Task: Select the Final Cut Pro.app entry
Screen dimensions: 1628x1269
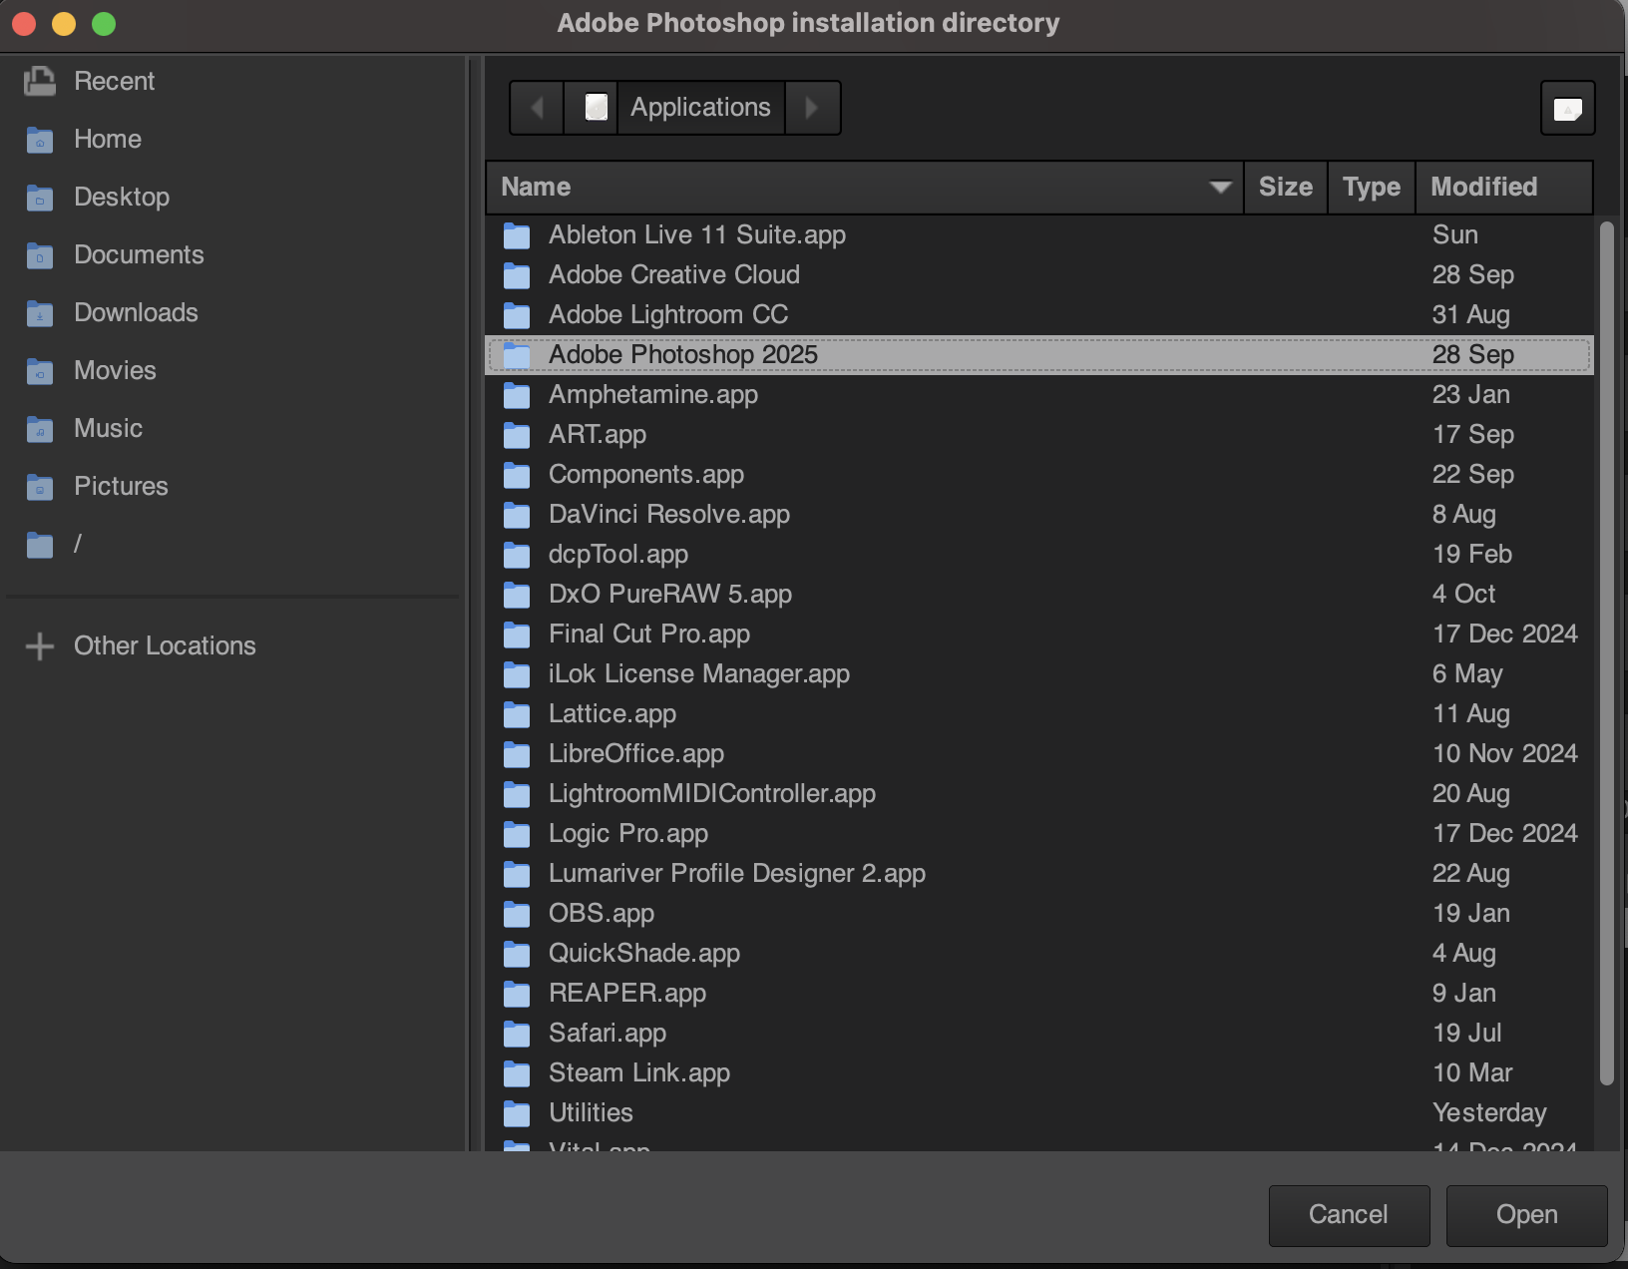Action: (649, 634)
